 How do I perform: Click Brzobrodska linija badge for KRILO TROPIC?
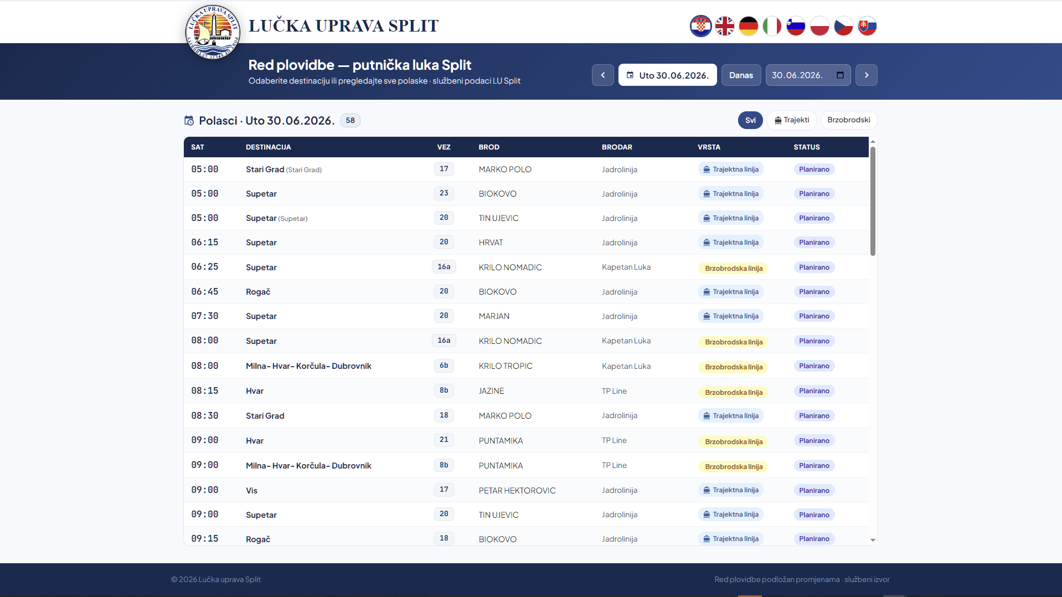pyautogui.click(x=733, y=367)
